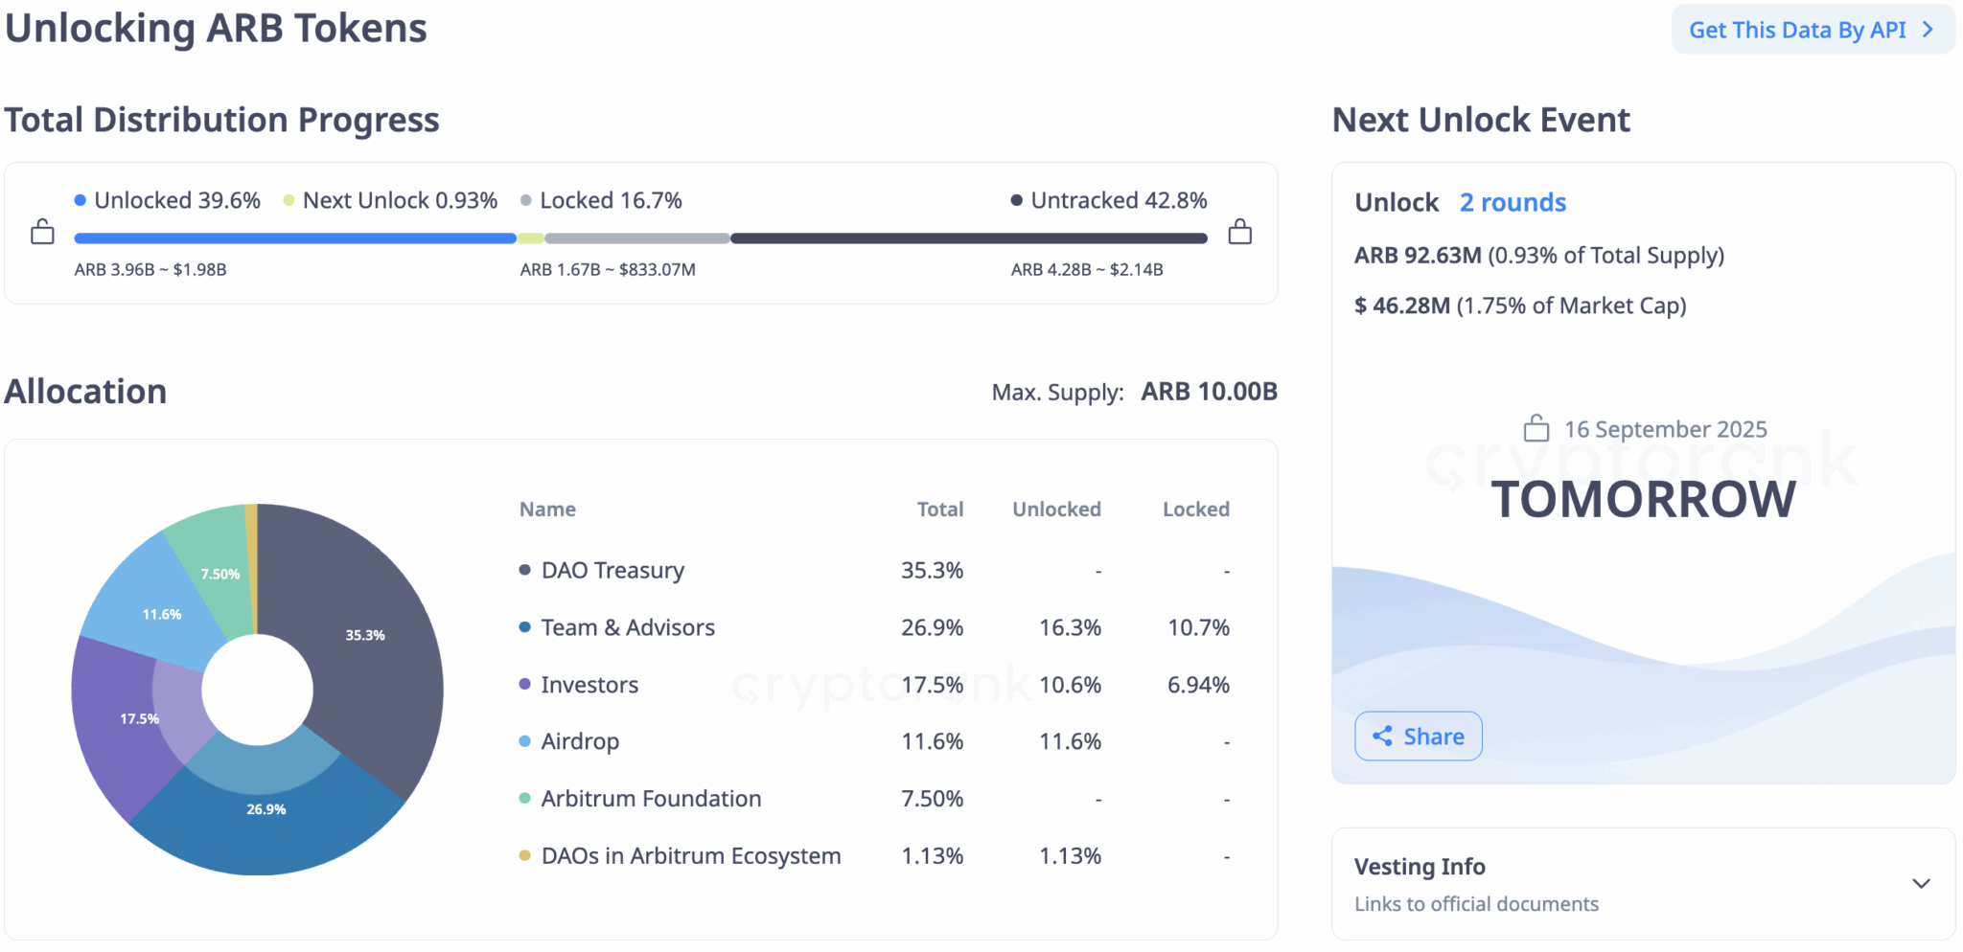Click the share icon in Share button

point(1382,736)
